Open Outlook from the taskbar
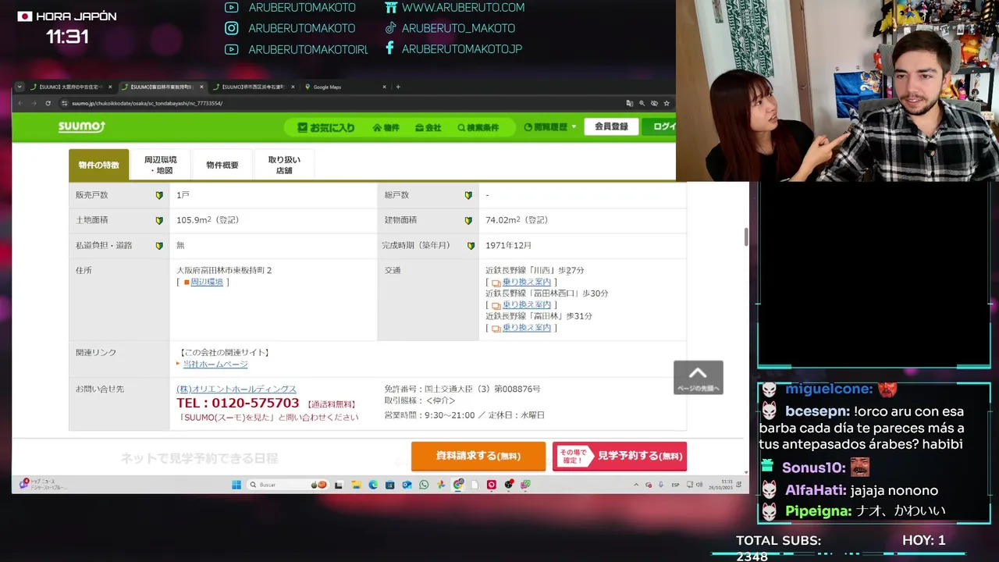 [x=407, y=485]
